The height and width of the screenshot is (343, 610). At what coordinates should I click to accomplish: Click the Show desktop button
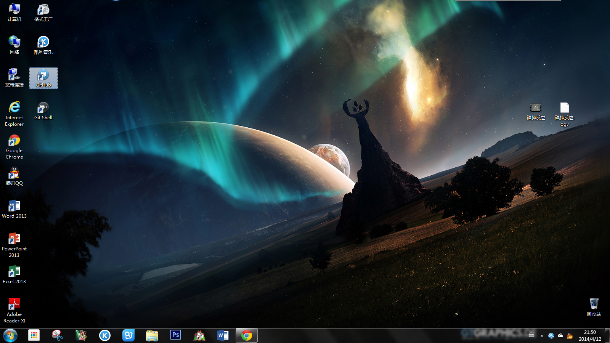coord(607,336)
